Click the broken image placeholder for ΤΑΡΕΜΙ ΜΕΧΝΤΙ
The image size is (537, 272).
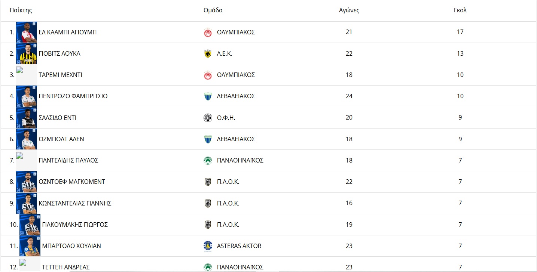(x=27, y=75)
